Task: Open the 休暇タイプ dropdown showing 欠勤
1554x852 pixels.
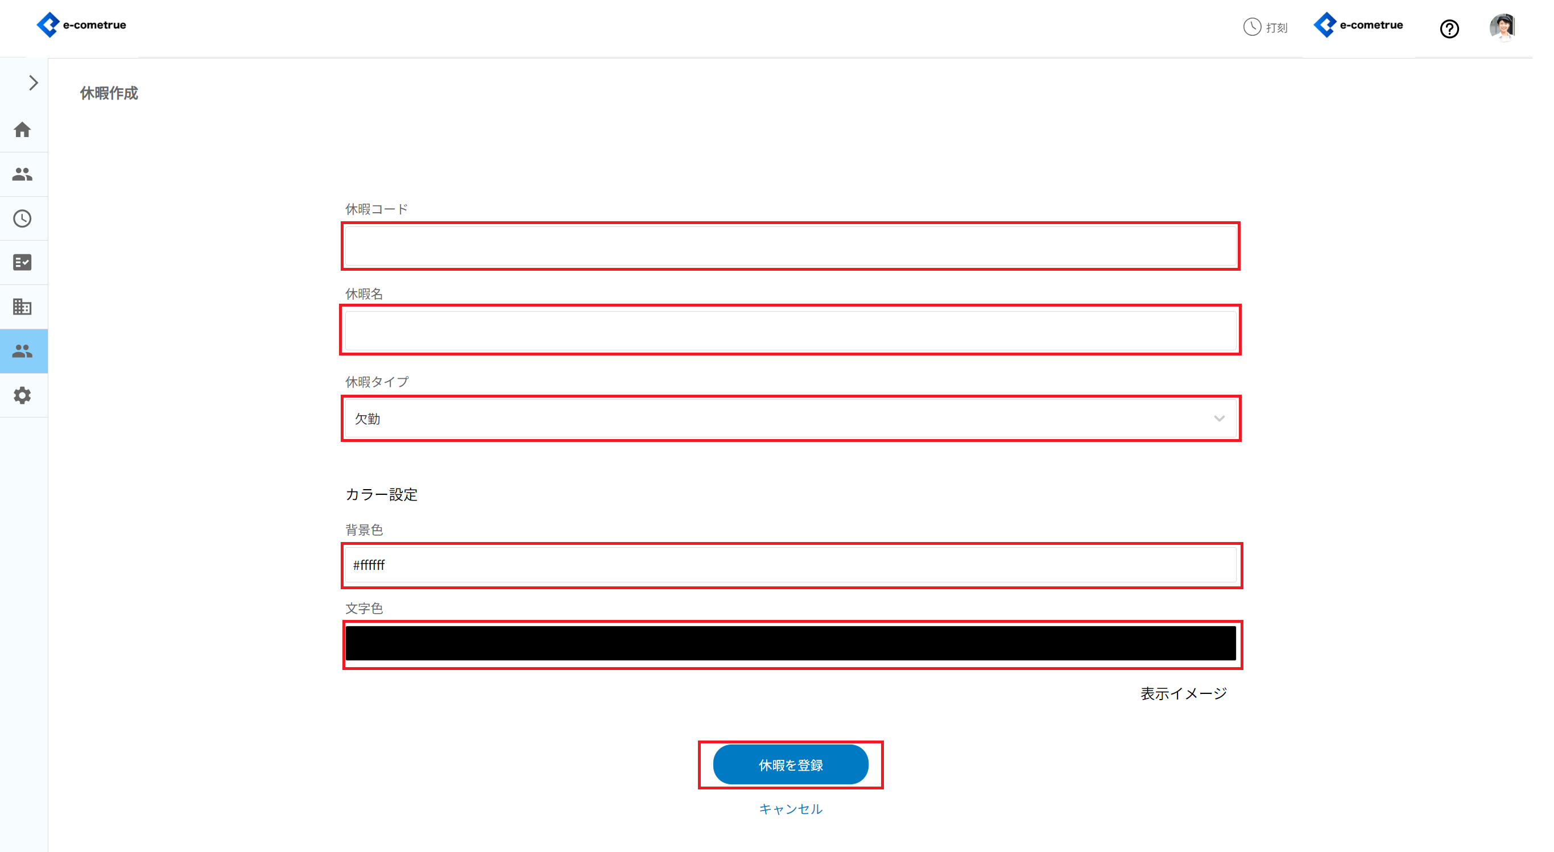Action: point(784,418)
